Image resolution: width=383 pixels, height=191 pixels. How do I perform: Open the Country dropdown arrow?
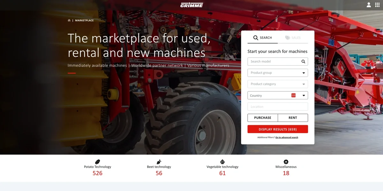click(304, 95)
